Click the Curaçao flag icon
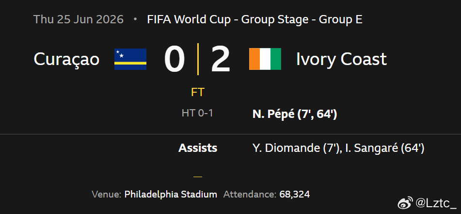This screenshot has width=461, height=214. click(130, 59)
